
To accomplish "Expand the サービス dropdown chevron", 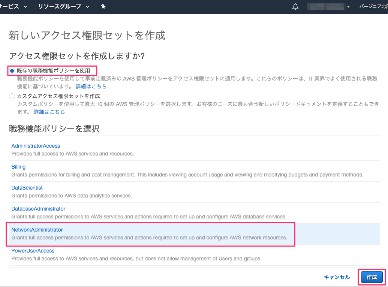I will click(x=25, y=6).
